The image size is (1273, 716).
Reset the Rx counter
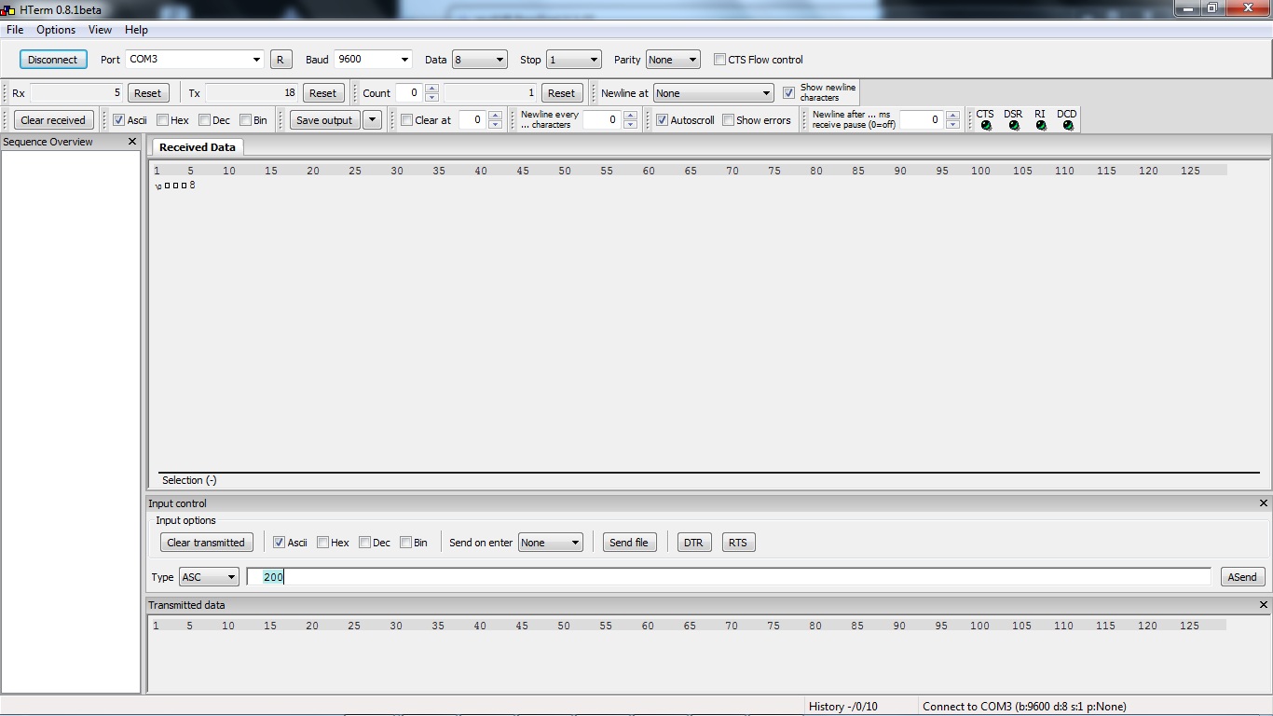(x=147, y=93)
